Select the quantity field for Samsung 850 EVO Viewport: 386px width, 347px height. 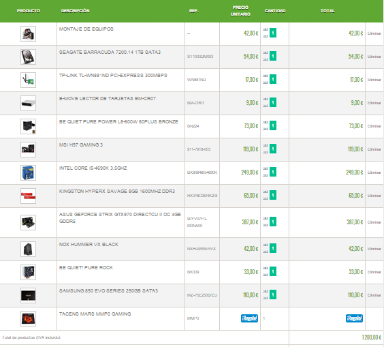(273, 295)
